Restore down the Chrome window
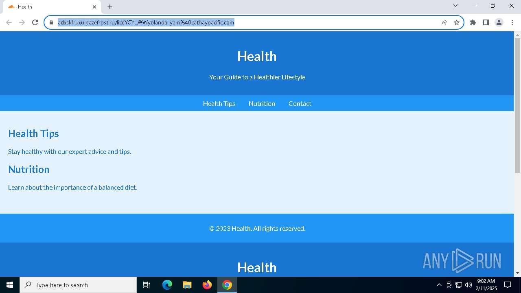Image resolution: width=521 pixels, height=293 pixels. point(493,6)
